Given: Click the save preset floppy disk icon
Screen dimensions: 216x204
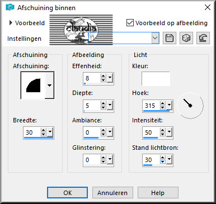Looking at the screenshot, I should (170, 38).
